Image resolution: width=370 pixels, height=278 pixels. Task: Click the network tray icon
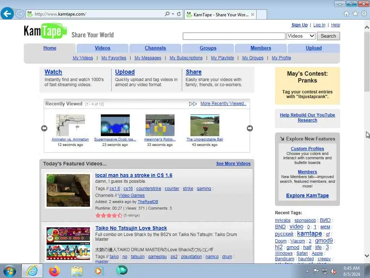point(325,271)
